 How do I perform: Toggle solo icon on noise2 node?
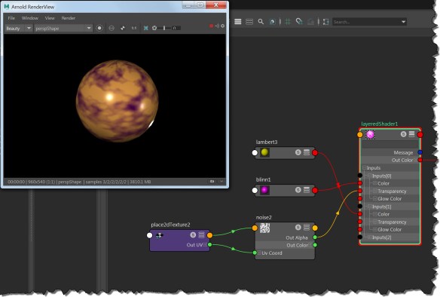[x=298, y=227]
